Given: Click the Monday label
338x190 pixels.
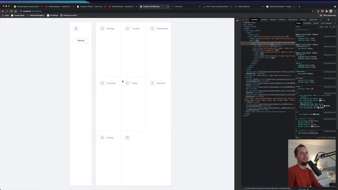Looking at the screenshot, I should coord(110,28).
